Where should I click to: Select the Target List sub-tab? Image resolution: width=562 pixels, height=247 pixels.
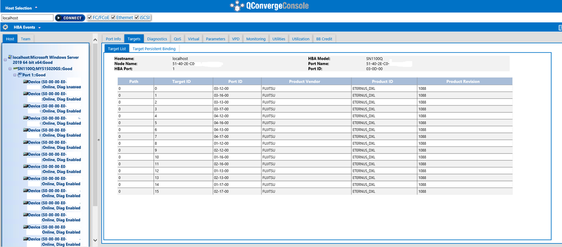[117, 49]
